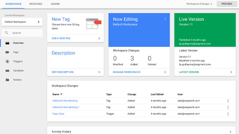Click the New Tag illustration icon
This screenshot has height=134, width=239.
pos(93,24)
